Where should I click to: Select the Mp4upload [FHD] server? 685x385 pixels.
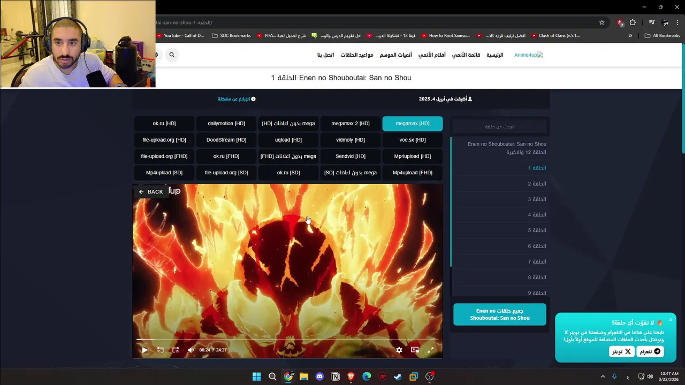tap(413, 173)
